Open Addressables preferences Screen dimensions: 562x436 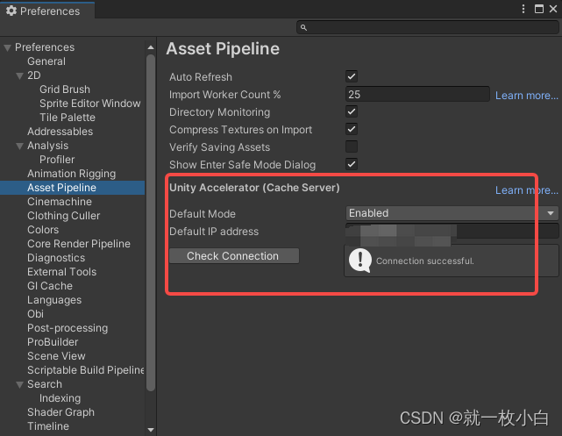pos(60,132)
